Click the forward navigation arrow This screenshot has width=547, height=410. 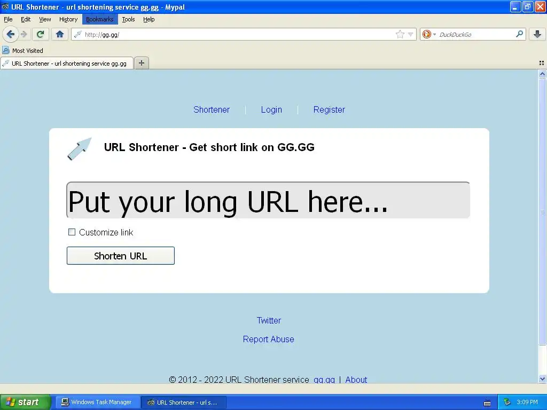point(24,34)
